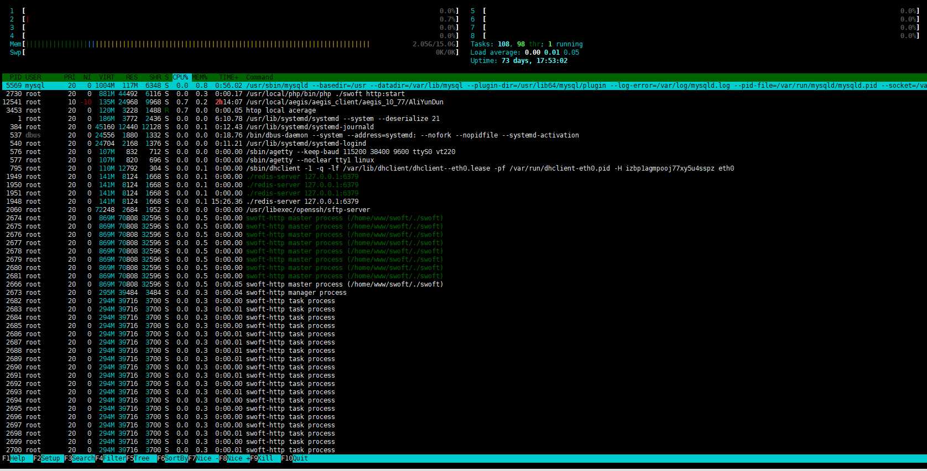Viewport: 927px width, 471px height.
Task: Select the php swoft http:start process row
Action: 463,94
